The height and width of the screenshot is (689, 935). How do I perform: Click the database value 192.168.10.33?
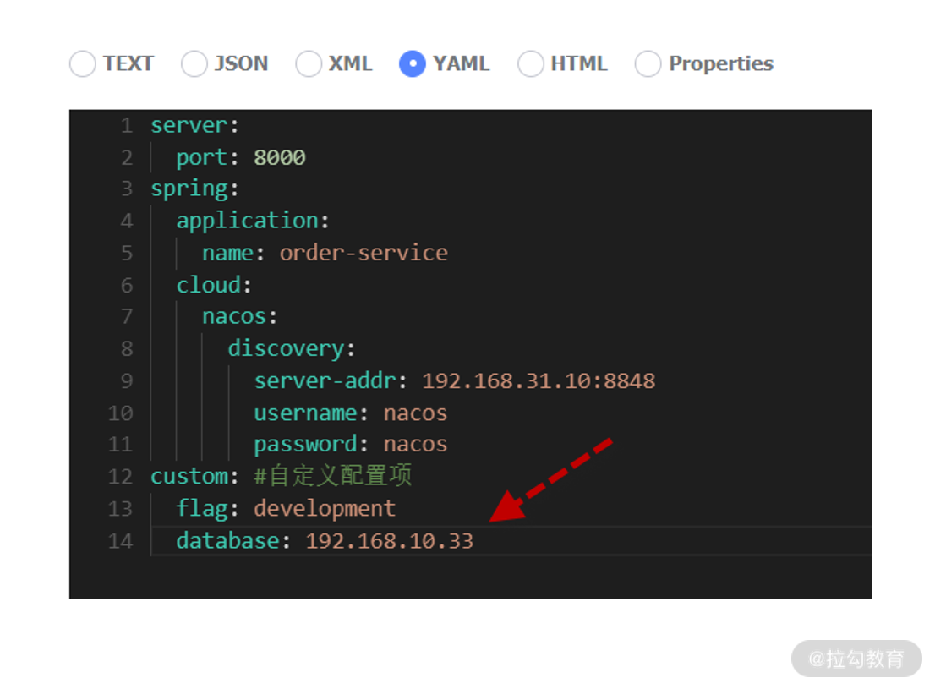pos(390,541)
